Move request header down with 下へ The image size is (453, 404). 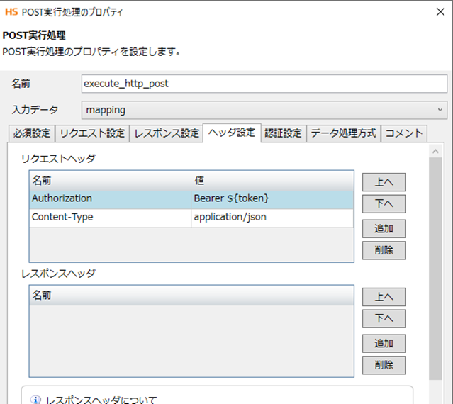[x=384, y=204]
